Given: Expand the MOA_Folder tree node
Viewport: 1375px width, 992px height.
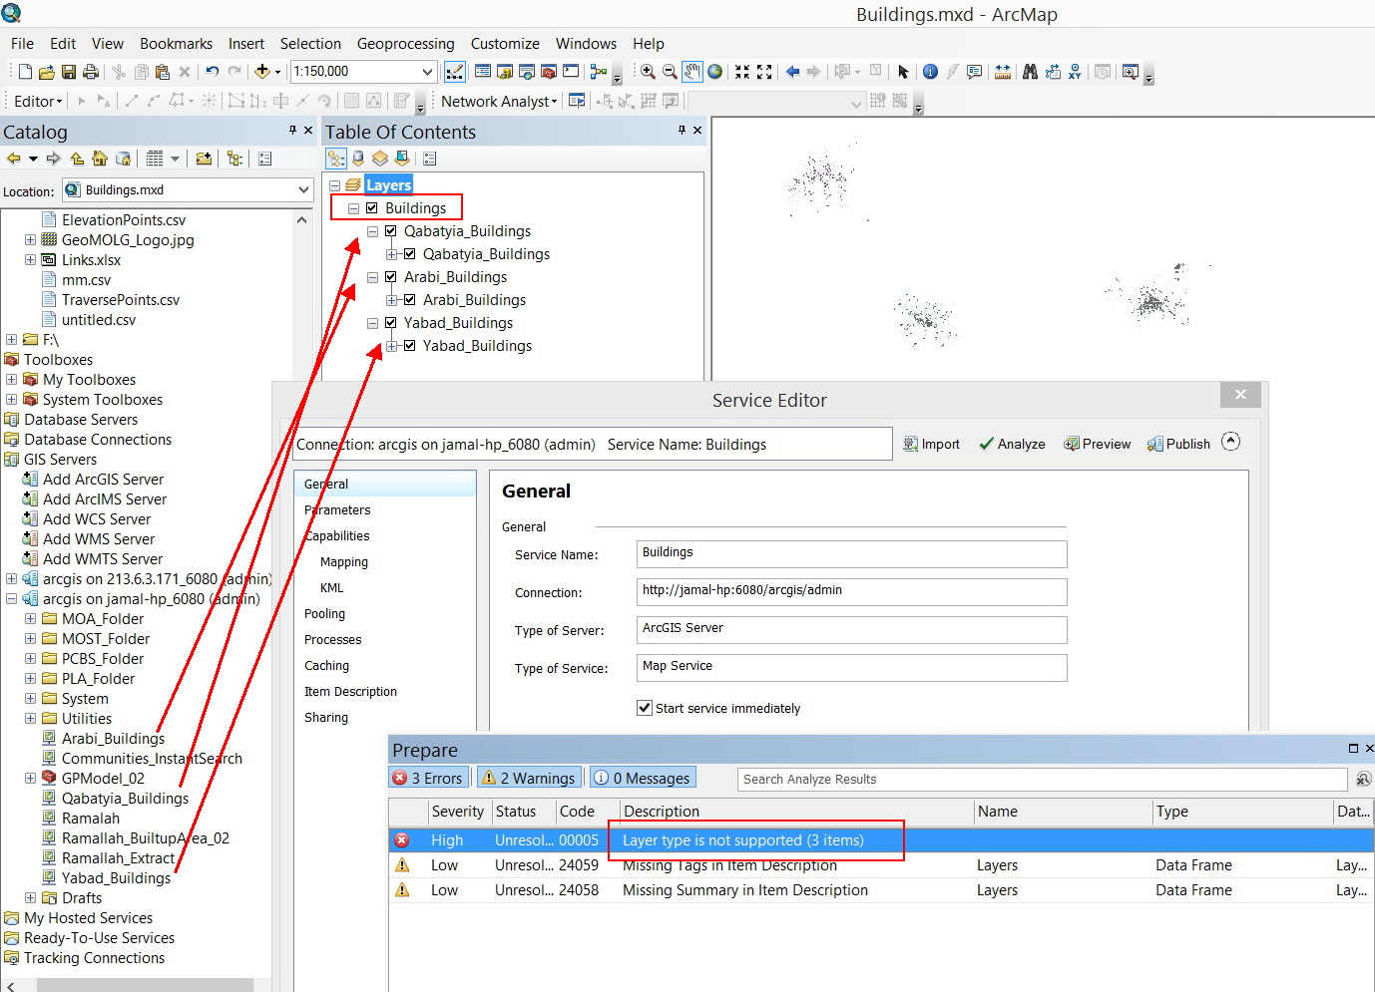Looking at the screenshot, I should click(x=30, y=619).
